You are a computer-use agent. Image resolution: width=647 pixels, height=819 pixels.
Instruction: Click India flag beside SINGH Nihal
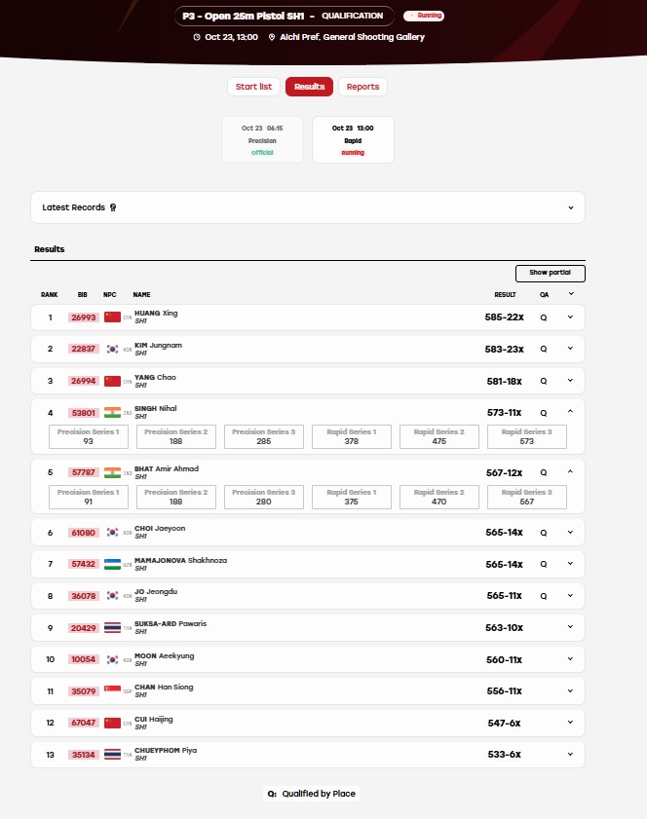click(x=112, y=413)
